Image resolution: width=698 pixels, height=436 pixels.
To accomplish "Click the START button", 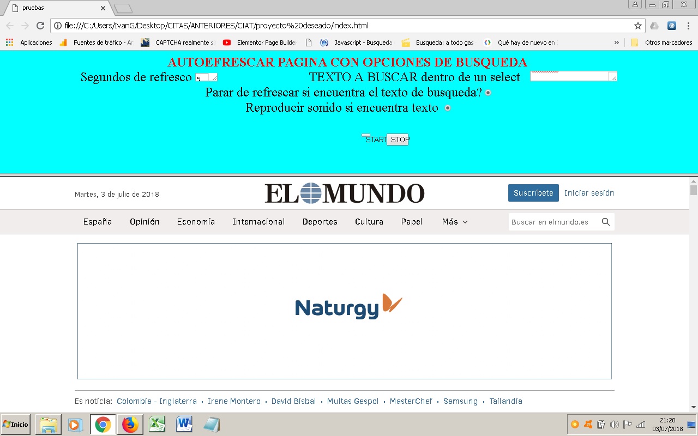I will coord(376,140).
